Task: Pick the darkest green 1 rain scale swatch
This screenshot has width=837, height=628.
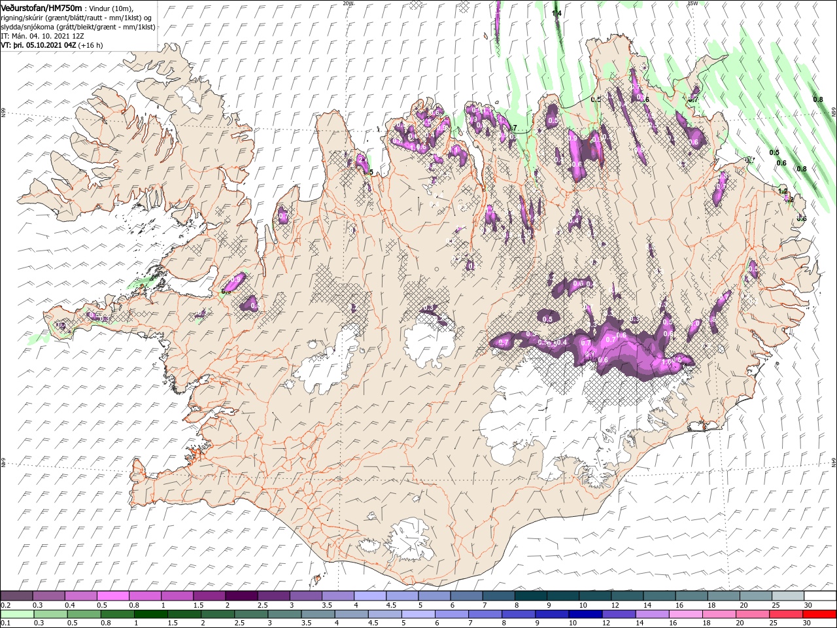Action: tap(150, 614)
